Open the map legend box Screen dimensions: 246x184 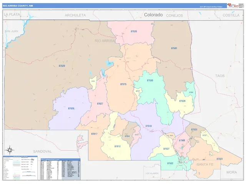click(x=20, y=168)
